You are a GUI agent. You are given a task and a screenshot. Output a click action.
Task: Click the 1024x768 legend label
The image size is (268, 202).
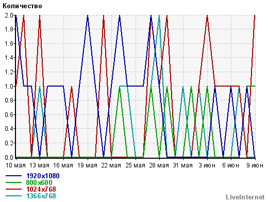pyautogui.click(x=41, y=189)
